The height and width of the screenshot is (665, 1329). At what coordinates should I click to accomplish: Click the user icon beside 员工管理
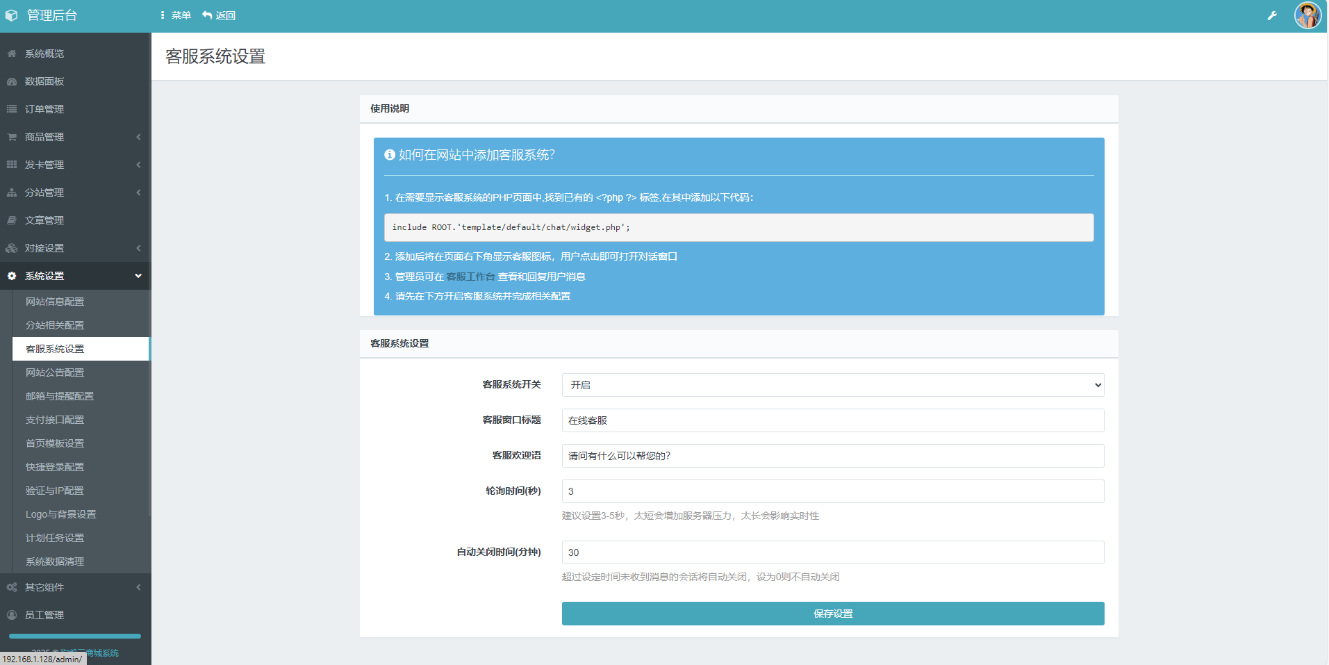click(12, 615)
